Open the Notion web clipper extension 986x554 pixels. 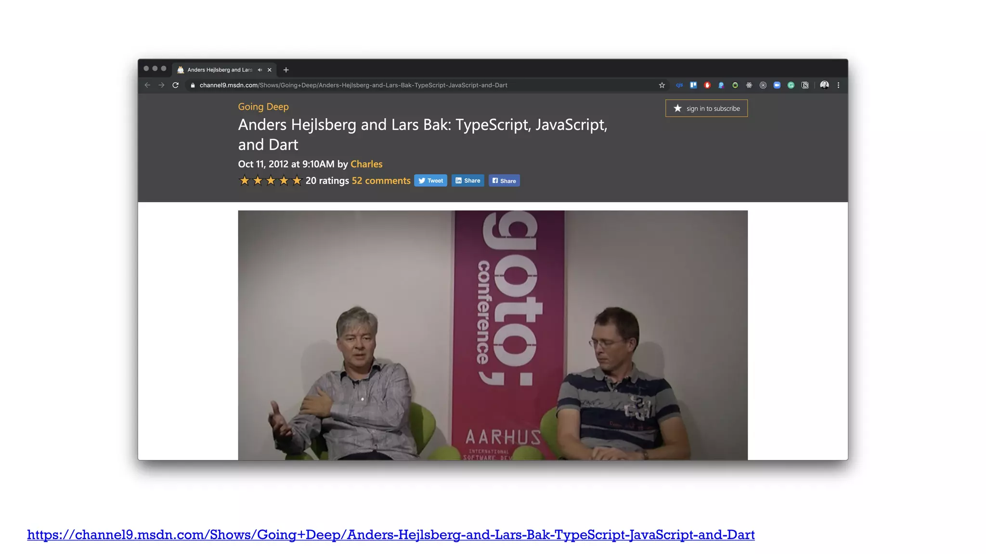(805, 85)
